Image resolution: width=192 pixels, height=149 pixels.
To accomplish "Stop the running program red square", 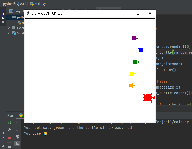I will 10,138.
